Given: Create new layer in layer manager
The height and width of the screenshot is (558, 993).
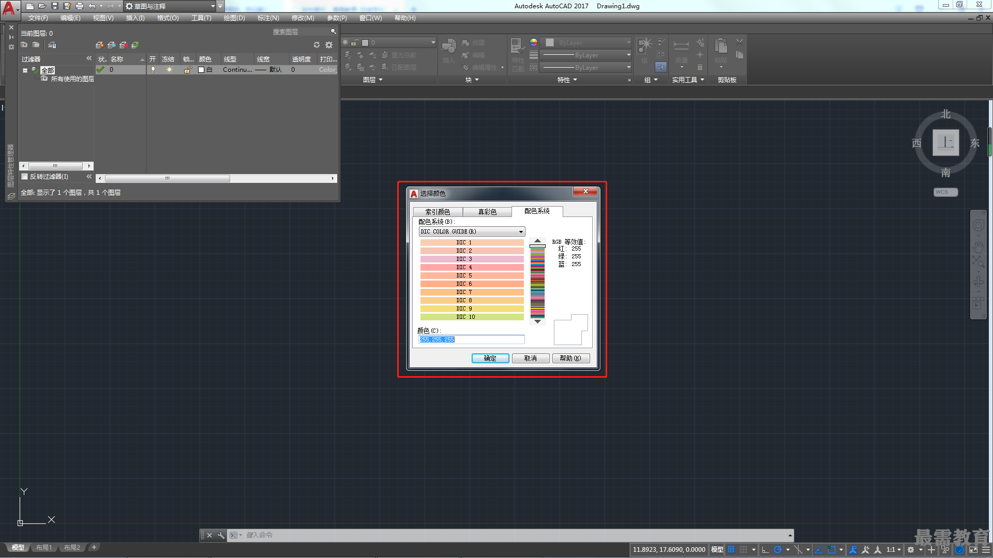Looking at the screenshot, I should point(99,45).
